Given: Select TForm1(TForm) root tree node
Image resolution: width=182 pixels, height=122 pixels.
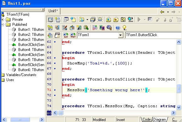Looking at the screenshot, I should [18, 14].
